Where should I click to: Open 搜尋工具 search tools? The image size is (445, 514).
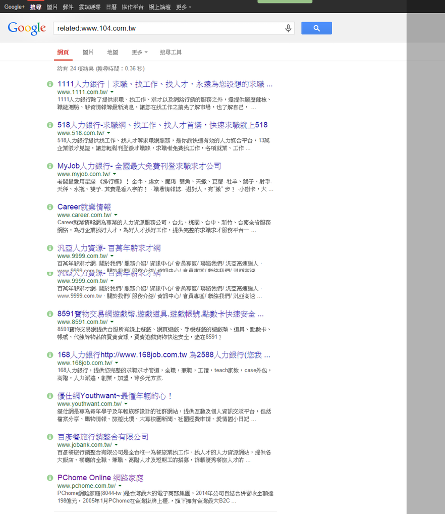click(x=171, y=53)
